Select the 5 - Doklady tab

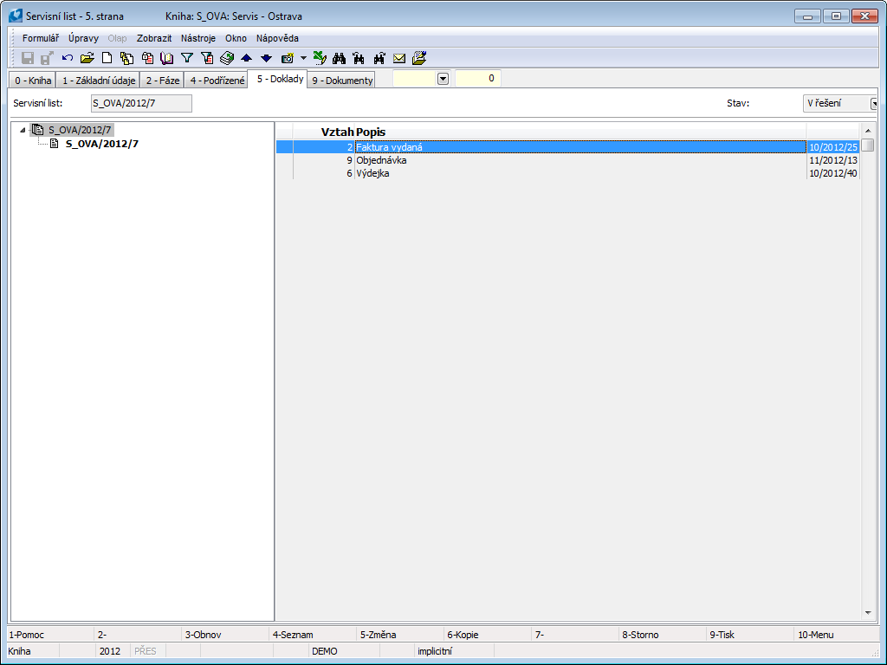click(280, 79)
